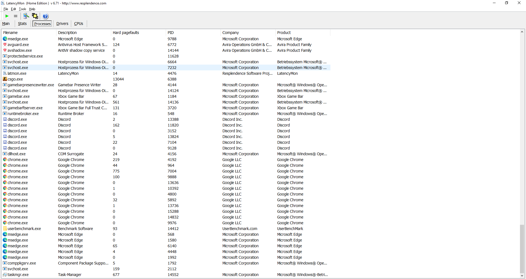Click the discord.exe icon for PID 9128
Image resolution: width=526 pixels, height=279 pixels.
tap(5, 148)
